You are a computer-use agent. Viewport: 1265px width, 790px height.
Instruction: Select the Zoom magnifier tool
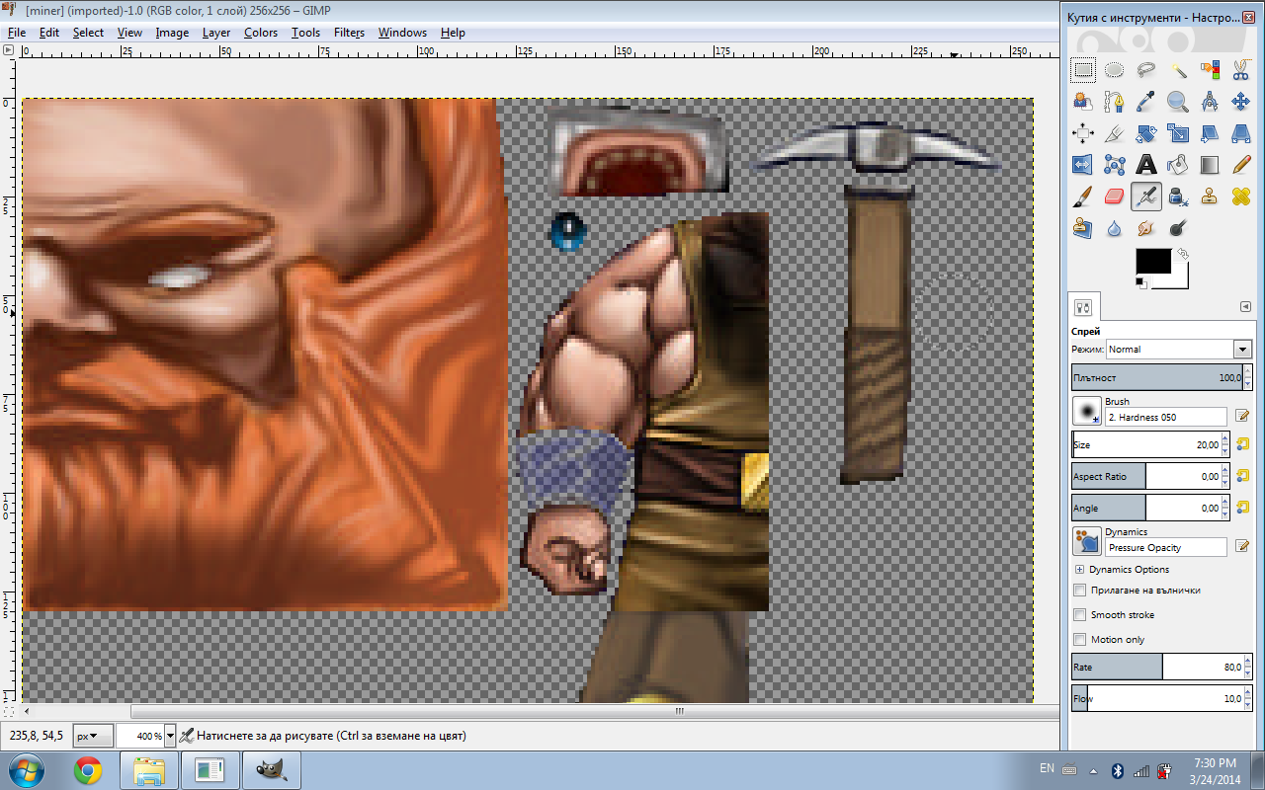[x=1178, y=102]
